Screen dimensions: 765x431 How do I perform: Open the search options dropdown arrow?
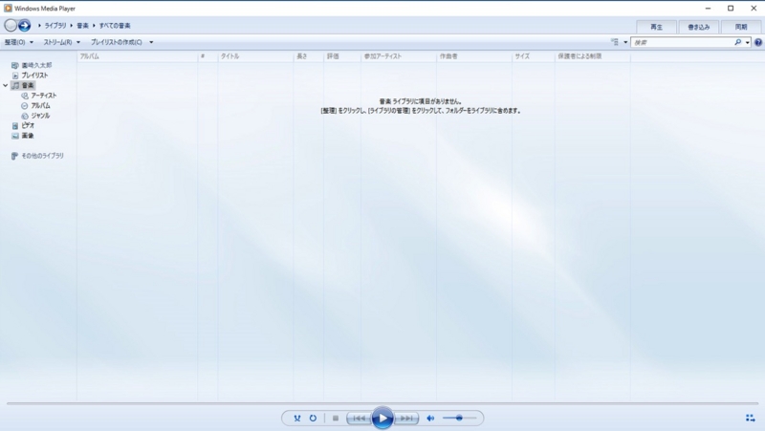click(x=748, y=42)
